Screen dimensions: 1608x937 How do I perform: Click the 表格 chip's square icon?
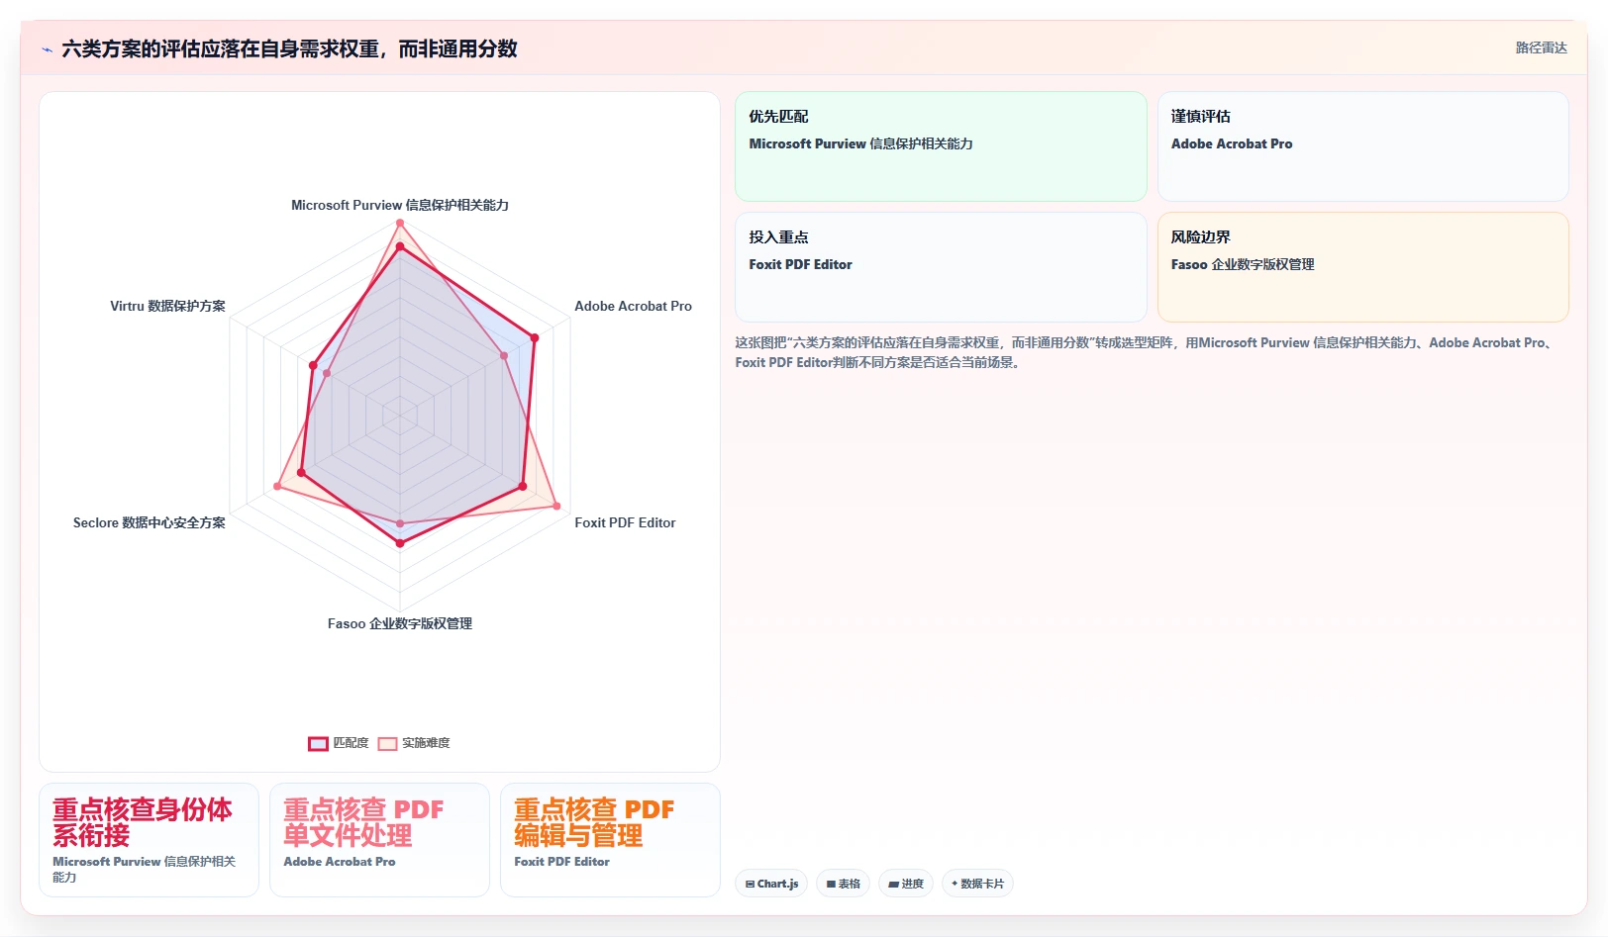click(x=831, y=884)
